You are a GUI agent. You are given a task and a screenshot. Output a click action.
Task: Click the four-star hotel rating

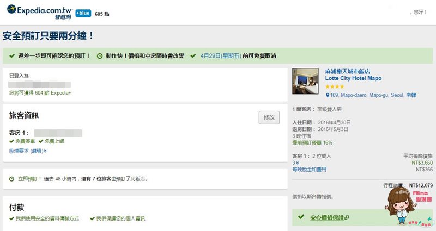pyautogui.click(x=335, y=86)
